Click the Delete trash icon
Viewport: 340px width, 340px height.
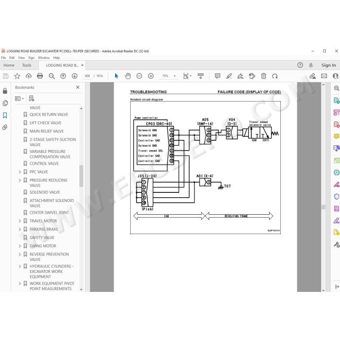pyautogui.click(x=263, y=76)
